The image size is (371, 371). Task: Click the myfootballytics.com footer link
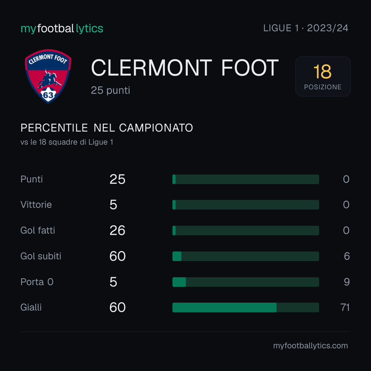[x=311, y=346]
